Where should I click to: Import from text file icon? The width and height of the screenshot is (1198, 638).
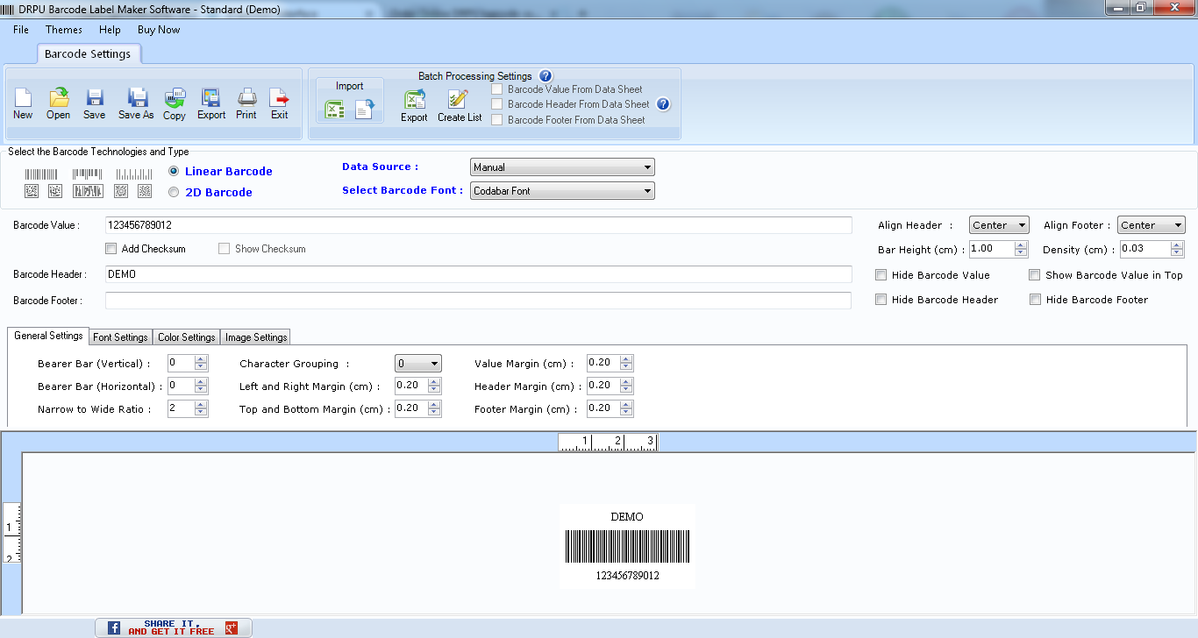point(365,110)
